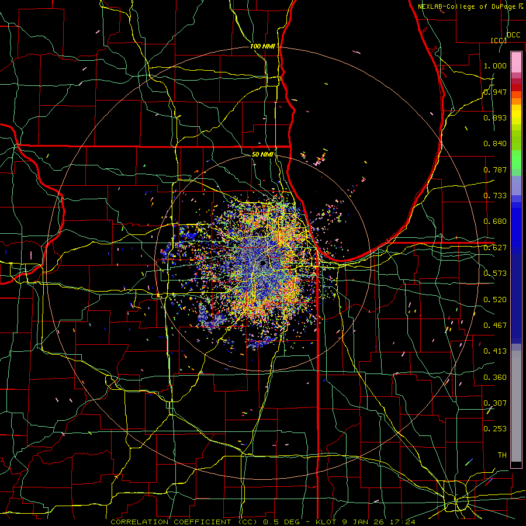Screen dimensions: 526x526
Task: Select the 0.520 legend value
Action: point(495,299)
